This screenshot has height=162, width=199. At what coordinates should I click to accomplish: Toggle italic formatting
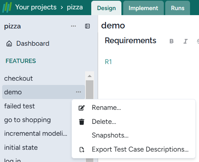(x=185, y=41)
